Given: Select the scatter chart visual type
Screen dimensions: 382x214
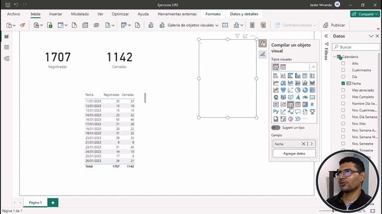Looking at the screenshot, I should [x=291, y=90].
